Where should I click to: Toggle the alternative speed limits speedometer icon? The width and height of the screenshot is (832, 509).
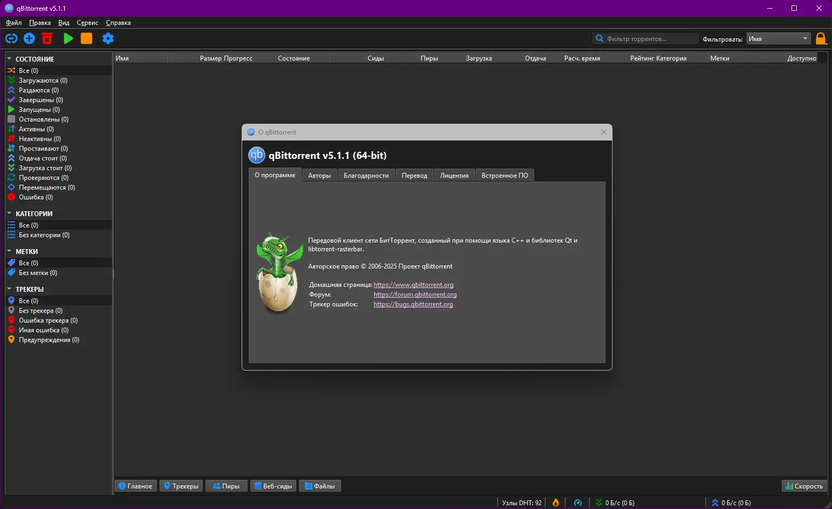(578, 503)
